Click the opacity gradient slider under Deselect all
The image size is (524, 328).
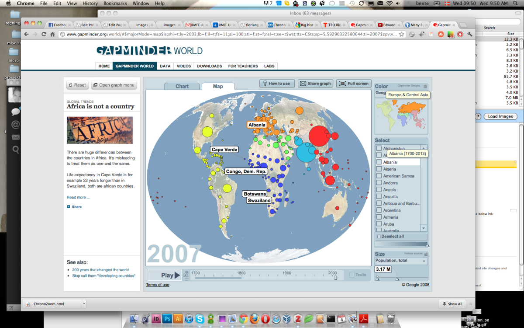[x=401, y=244]
